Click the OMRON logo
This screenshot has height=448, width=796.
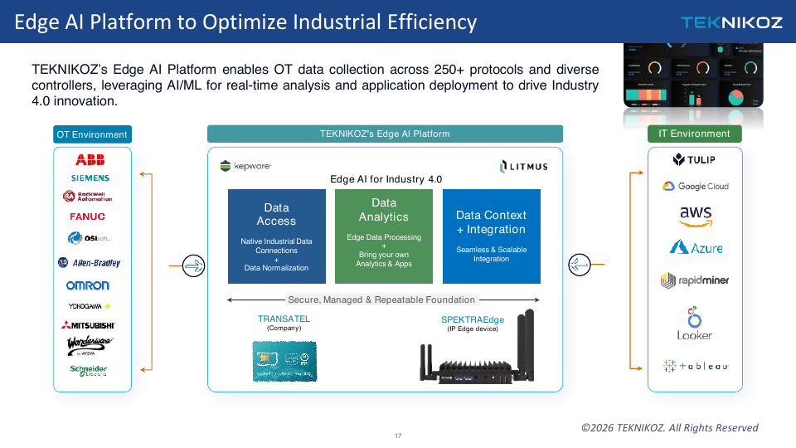point(87,285)
